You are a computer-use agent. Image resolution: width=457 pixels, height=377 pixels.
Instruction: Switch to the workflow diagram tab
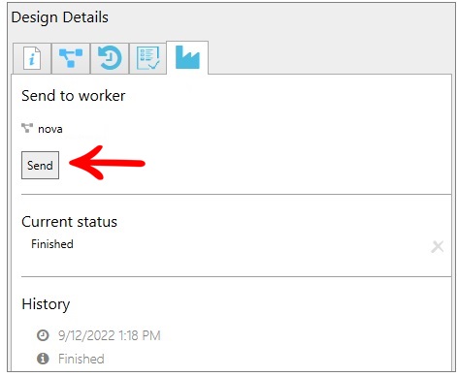coord(71,58)
